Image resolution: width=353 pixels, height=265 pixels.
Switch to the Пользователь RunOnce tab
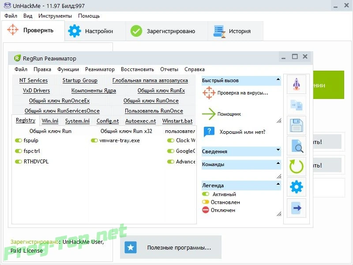(x=154, y=111)
